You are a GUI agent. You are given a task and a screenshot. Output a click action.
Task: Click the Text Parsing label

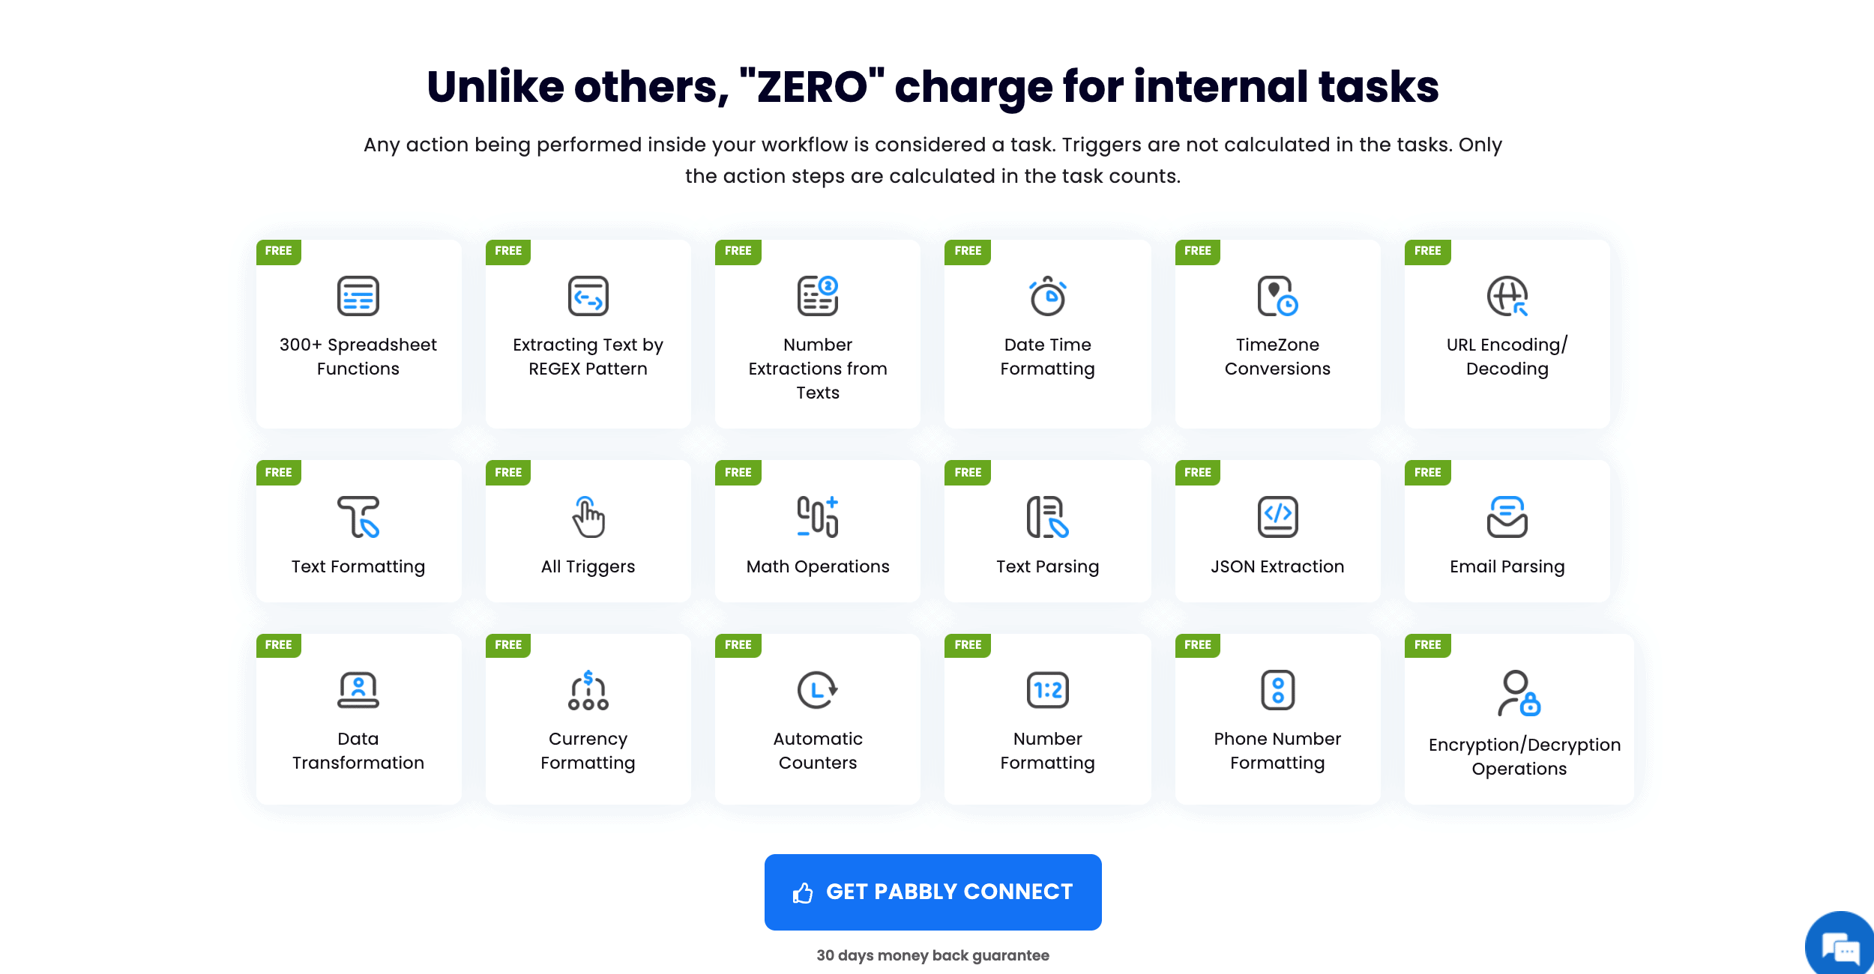(x=1047, y=567)
